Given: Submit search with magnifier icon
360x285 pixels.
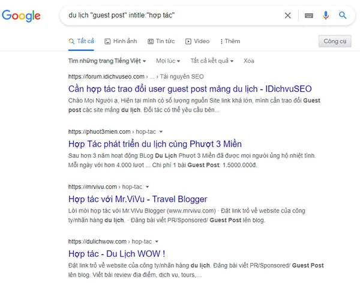Looking at the screenshot, I should (343, 16).
